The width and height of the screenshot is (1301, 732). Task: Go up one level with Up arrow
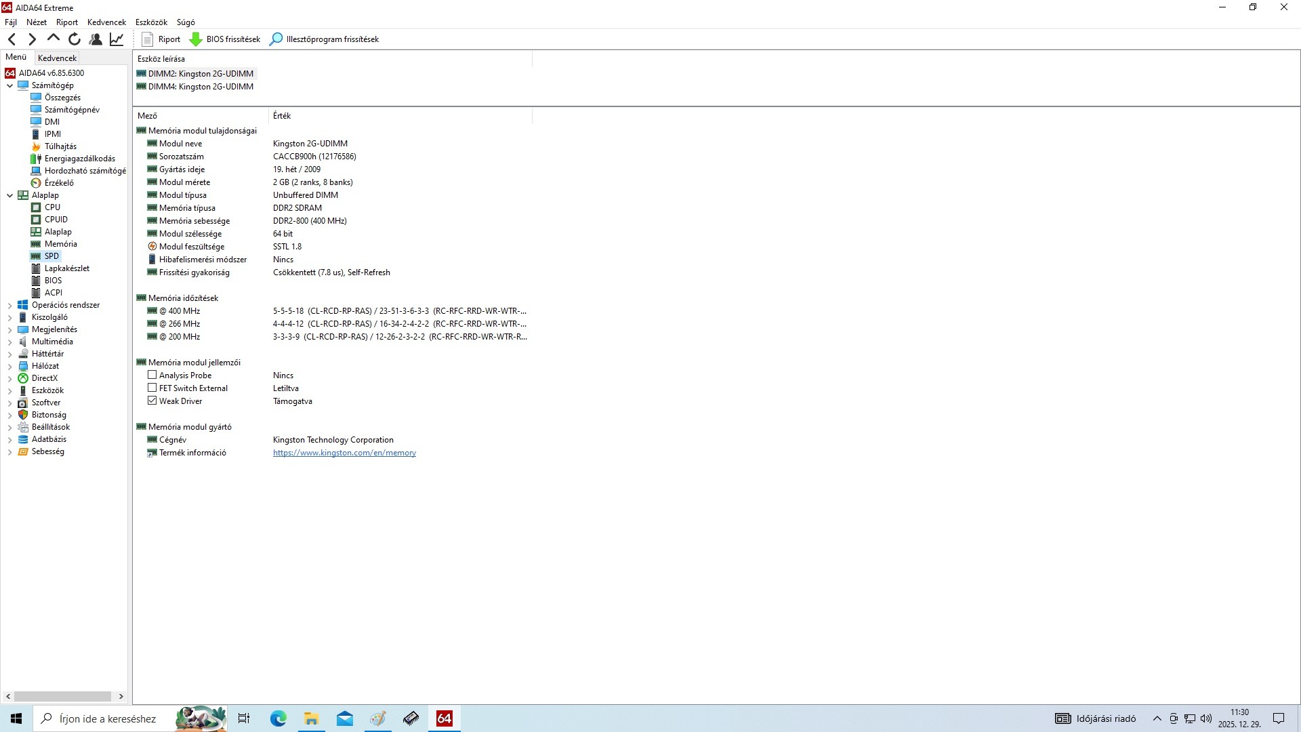point(53,39)
